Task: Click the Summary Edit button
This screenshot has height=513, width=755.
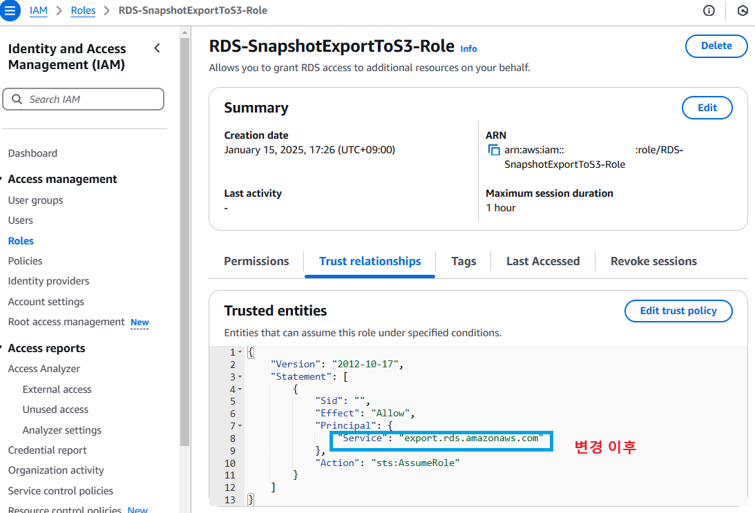Action: (707, 108)
